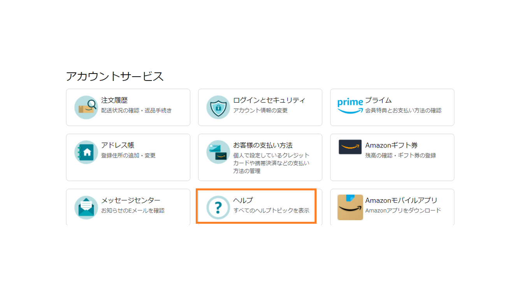Click the order history package icon
The height and width of the screenshot is (293, 515).
[86, 107]
